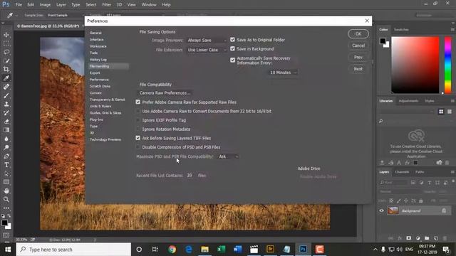Hide the Background layer with eye icon
The image size is (456, 256).
point(382,210)
